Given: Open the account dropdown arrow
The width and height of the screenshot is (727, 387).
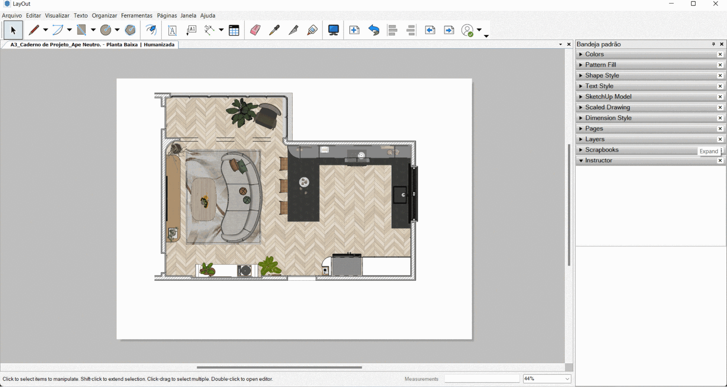Looking at the screenshot, I should pos(479,30).
